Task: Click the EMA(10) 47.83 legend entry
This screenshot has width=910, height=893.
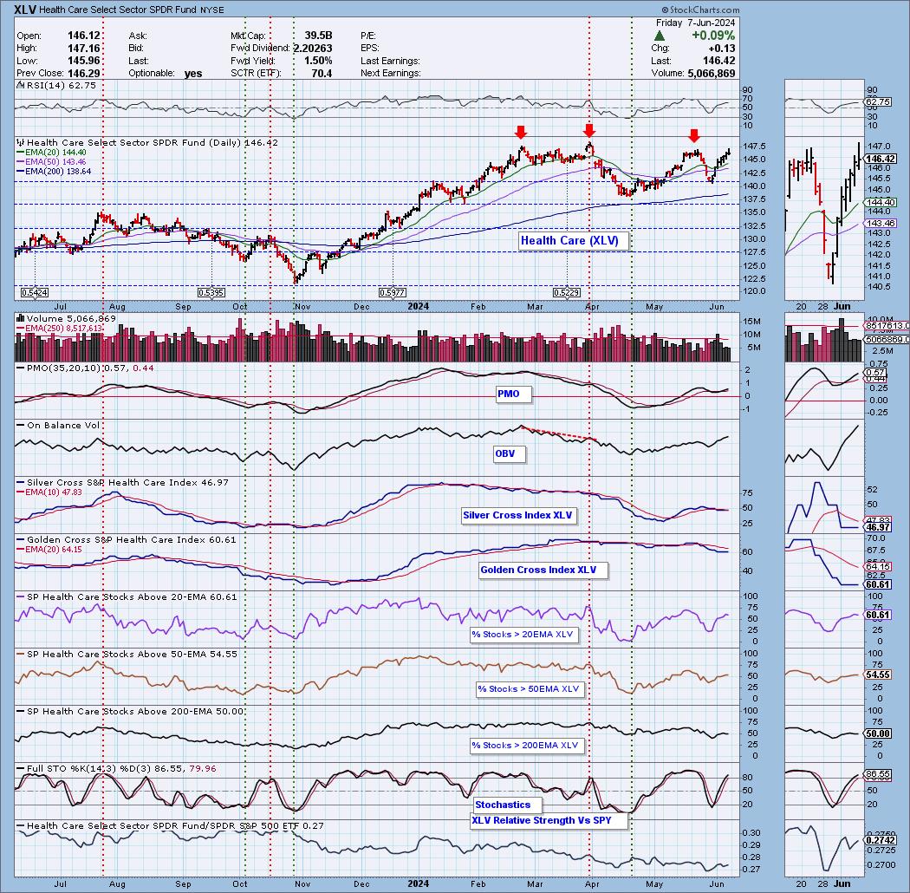Action: pyautogui.click(x=50, y=492)
